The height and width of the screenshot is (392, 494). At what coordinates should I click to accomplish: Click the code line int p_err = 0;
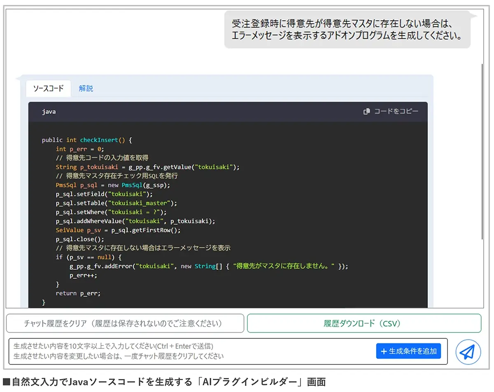click(x=80, y=149)
